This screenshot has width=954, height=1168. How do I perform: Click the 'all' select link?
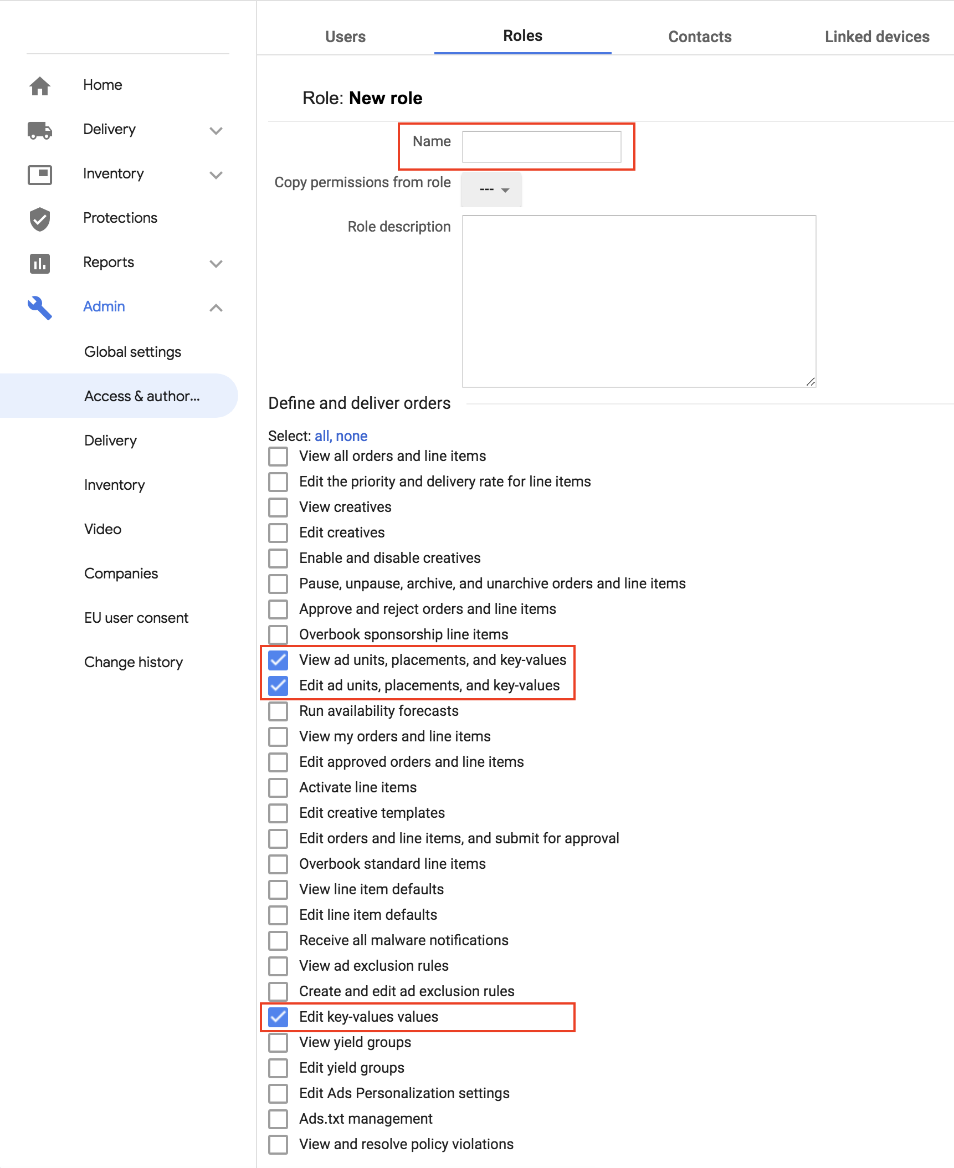322,436
